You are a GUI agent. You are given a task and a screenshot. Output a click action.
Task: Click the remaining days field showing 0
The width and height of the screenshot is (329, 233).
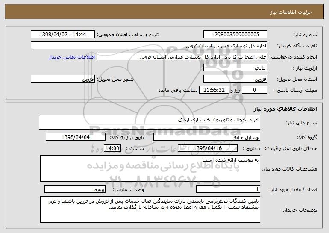click(x=255, y=90)
